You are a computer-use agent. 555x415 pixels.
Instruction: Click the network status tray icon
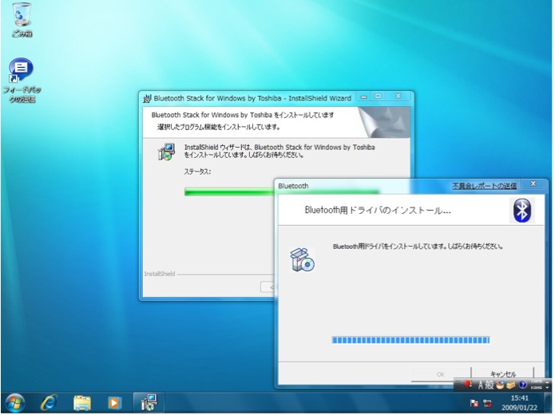(487, 403)
